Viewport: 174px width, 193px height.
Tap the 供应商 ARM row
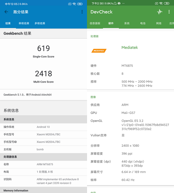tap(130, 105)
